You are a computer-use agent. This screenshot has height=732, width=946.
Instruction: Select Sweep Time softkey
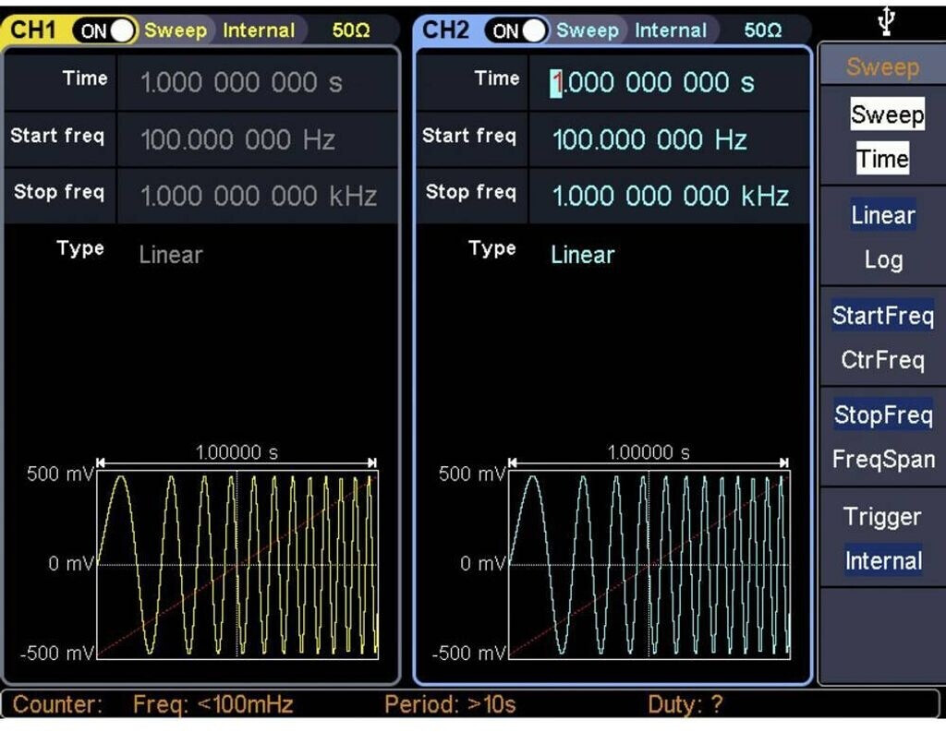coord(884,137)
